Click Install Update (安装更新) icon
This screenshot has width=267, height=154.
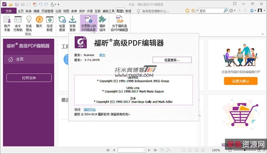(x=72, y=23)
